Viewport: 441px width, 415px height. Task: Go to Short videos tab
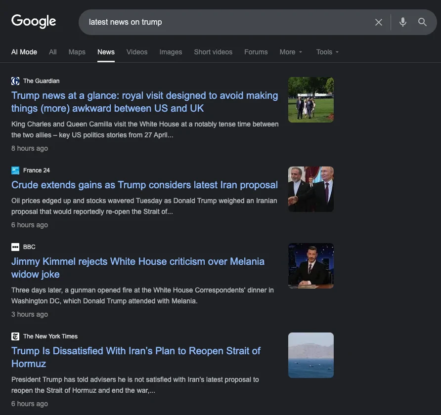213,52
